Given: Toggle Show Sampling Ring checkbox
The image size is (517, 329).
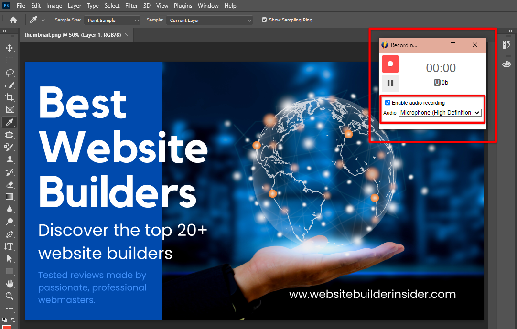Looking at the screenshot, I should point(264,20).
